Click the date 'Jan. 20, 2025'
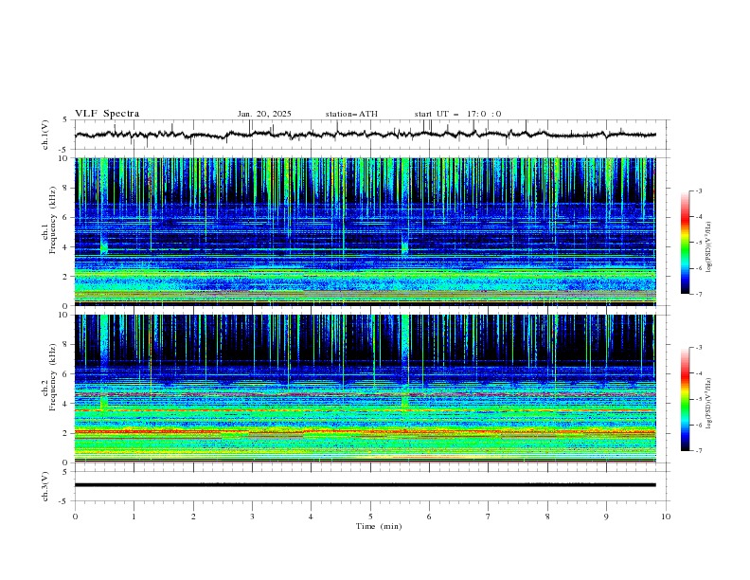 [x=264, y=114]
